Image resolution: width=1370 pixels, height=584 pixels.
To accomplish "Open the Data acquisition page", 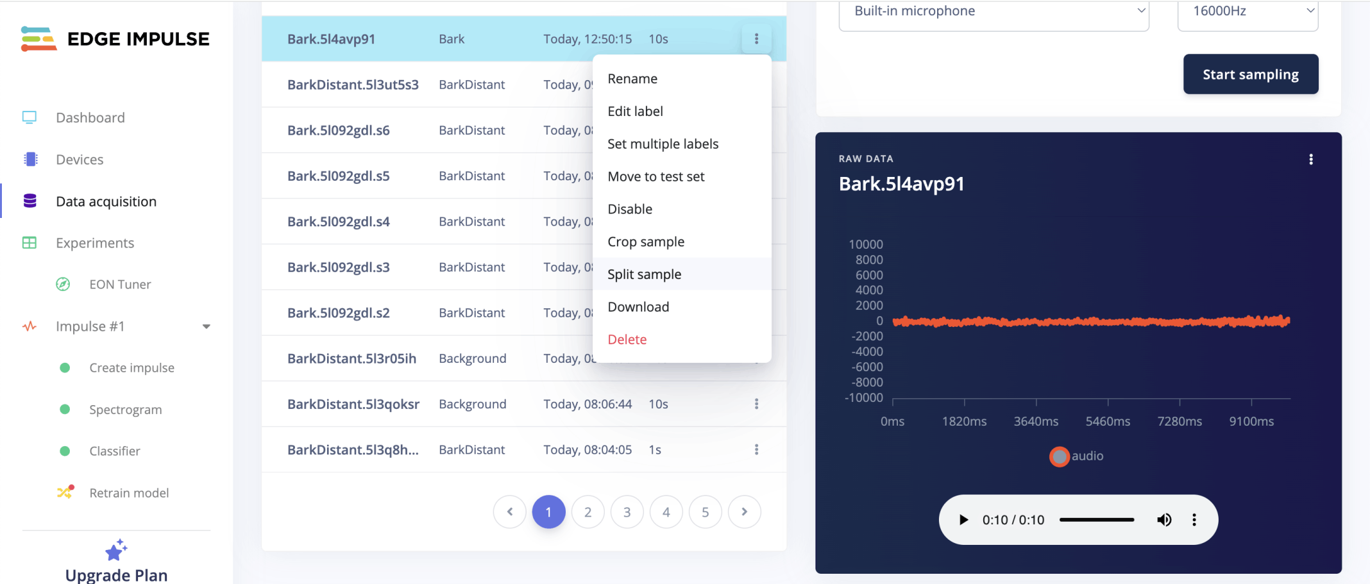I will click(x=106, y=201).
